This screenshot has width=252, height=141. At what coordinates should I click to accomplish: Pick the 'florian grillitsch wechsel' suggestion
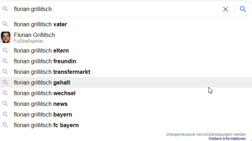(126, 93)
